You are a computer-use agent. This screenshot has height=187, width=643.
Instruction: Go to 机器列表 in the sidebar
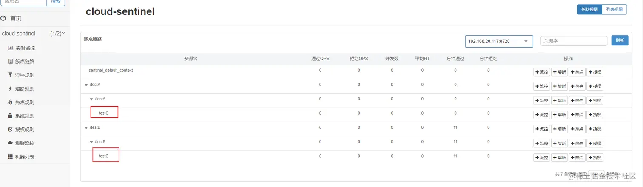pyautogui.click(x=25, y=157)
